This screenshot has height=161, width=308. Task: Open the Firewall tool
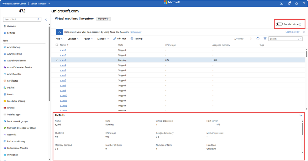point(11,108)
